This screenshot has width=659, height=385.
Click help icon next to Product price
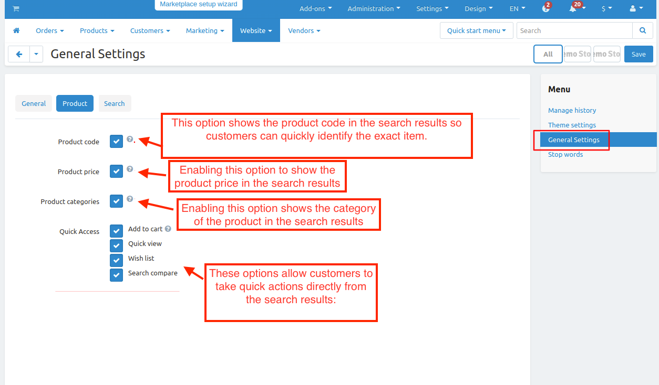click(x=130, y=169)
